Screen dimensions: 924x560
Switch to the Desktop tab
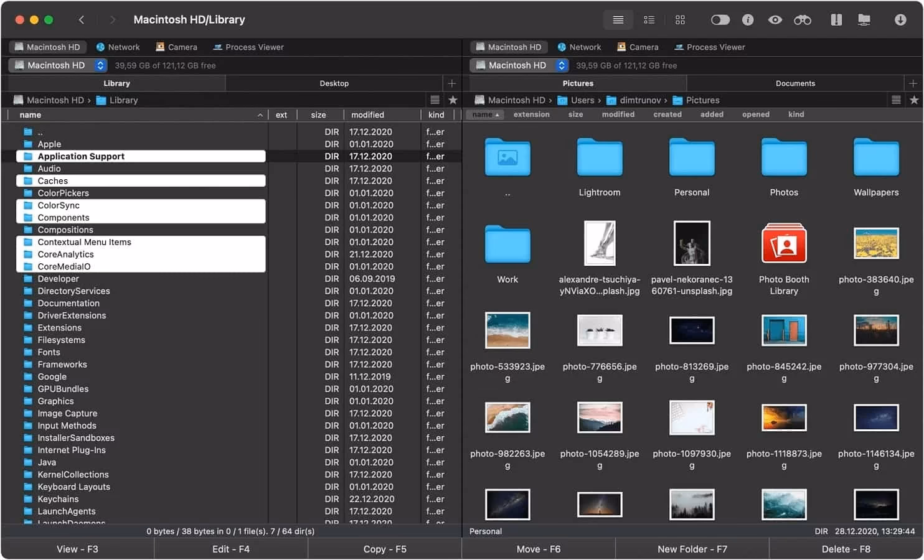pyautogui.click(x=334, y=83)
